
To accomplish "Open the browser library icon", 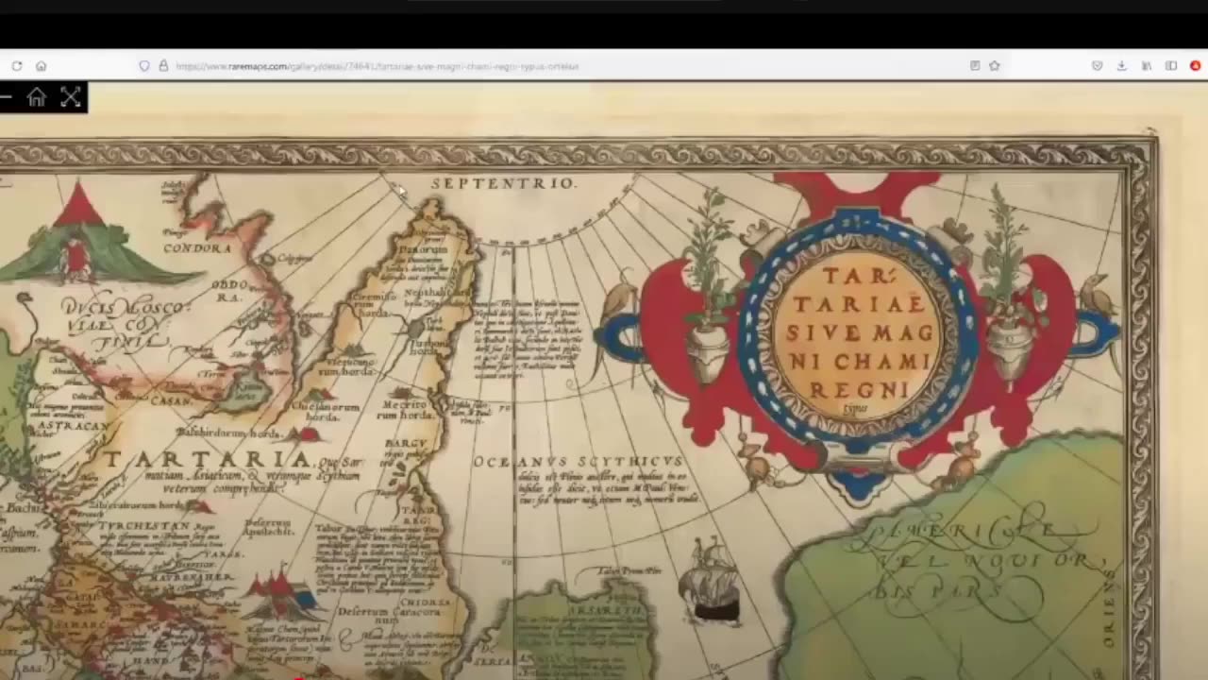I will click(x=1147, y=66).
